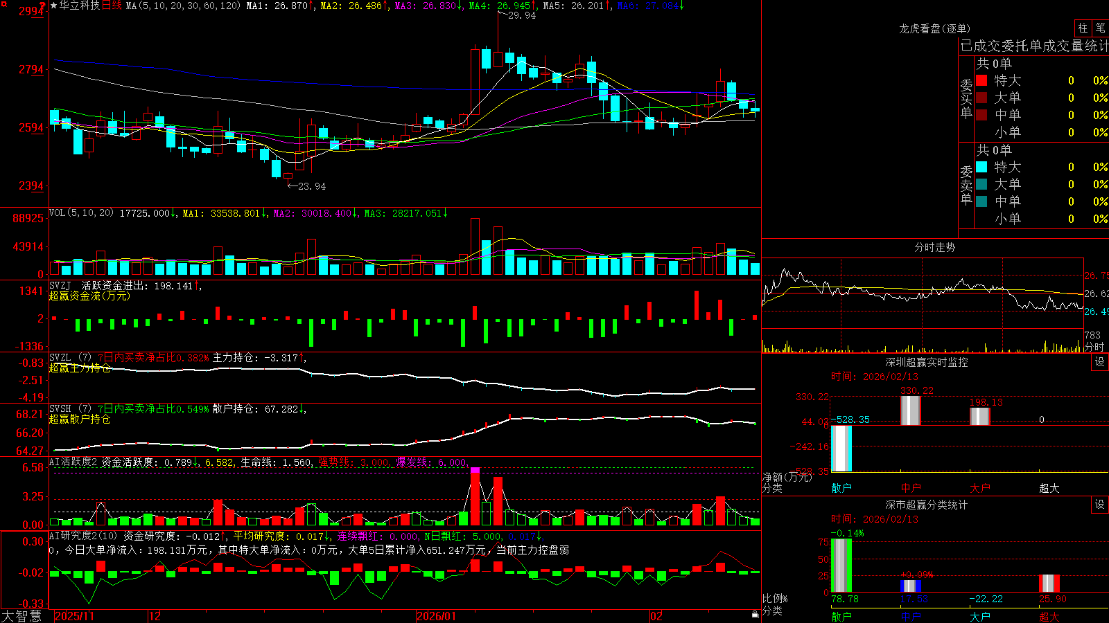Click the dark red 大单 buy-order square

(981, 98)
